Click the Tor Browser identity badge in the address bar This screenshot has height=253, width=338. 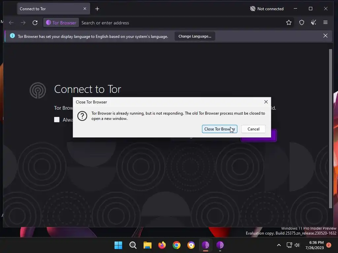pyautogui.click(x=61, y=23)
